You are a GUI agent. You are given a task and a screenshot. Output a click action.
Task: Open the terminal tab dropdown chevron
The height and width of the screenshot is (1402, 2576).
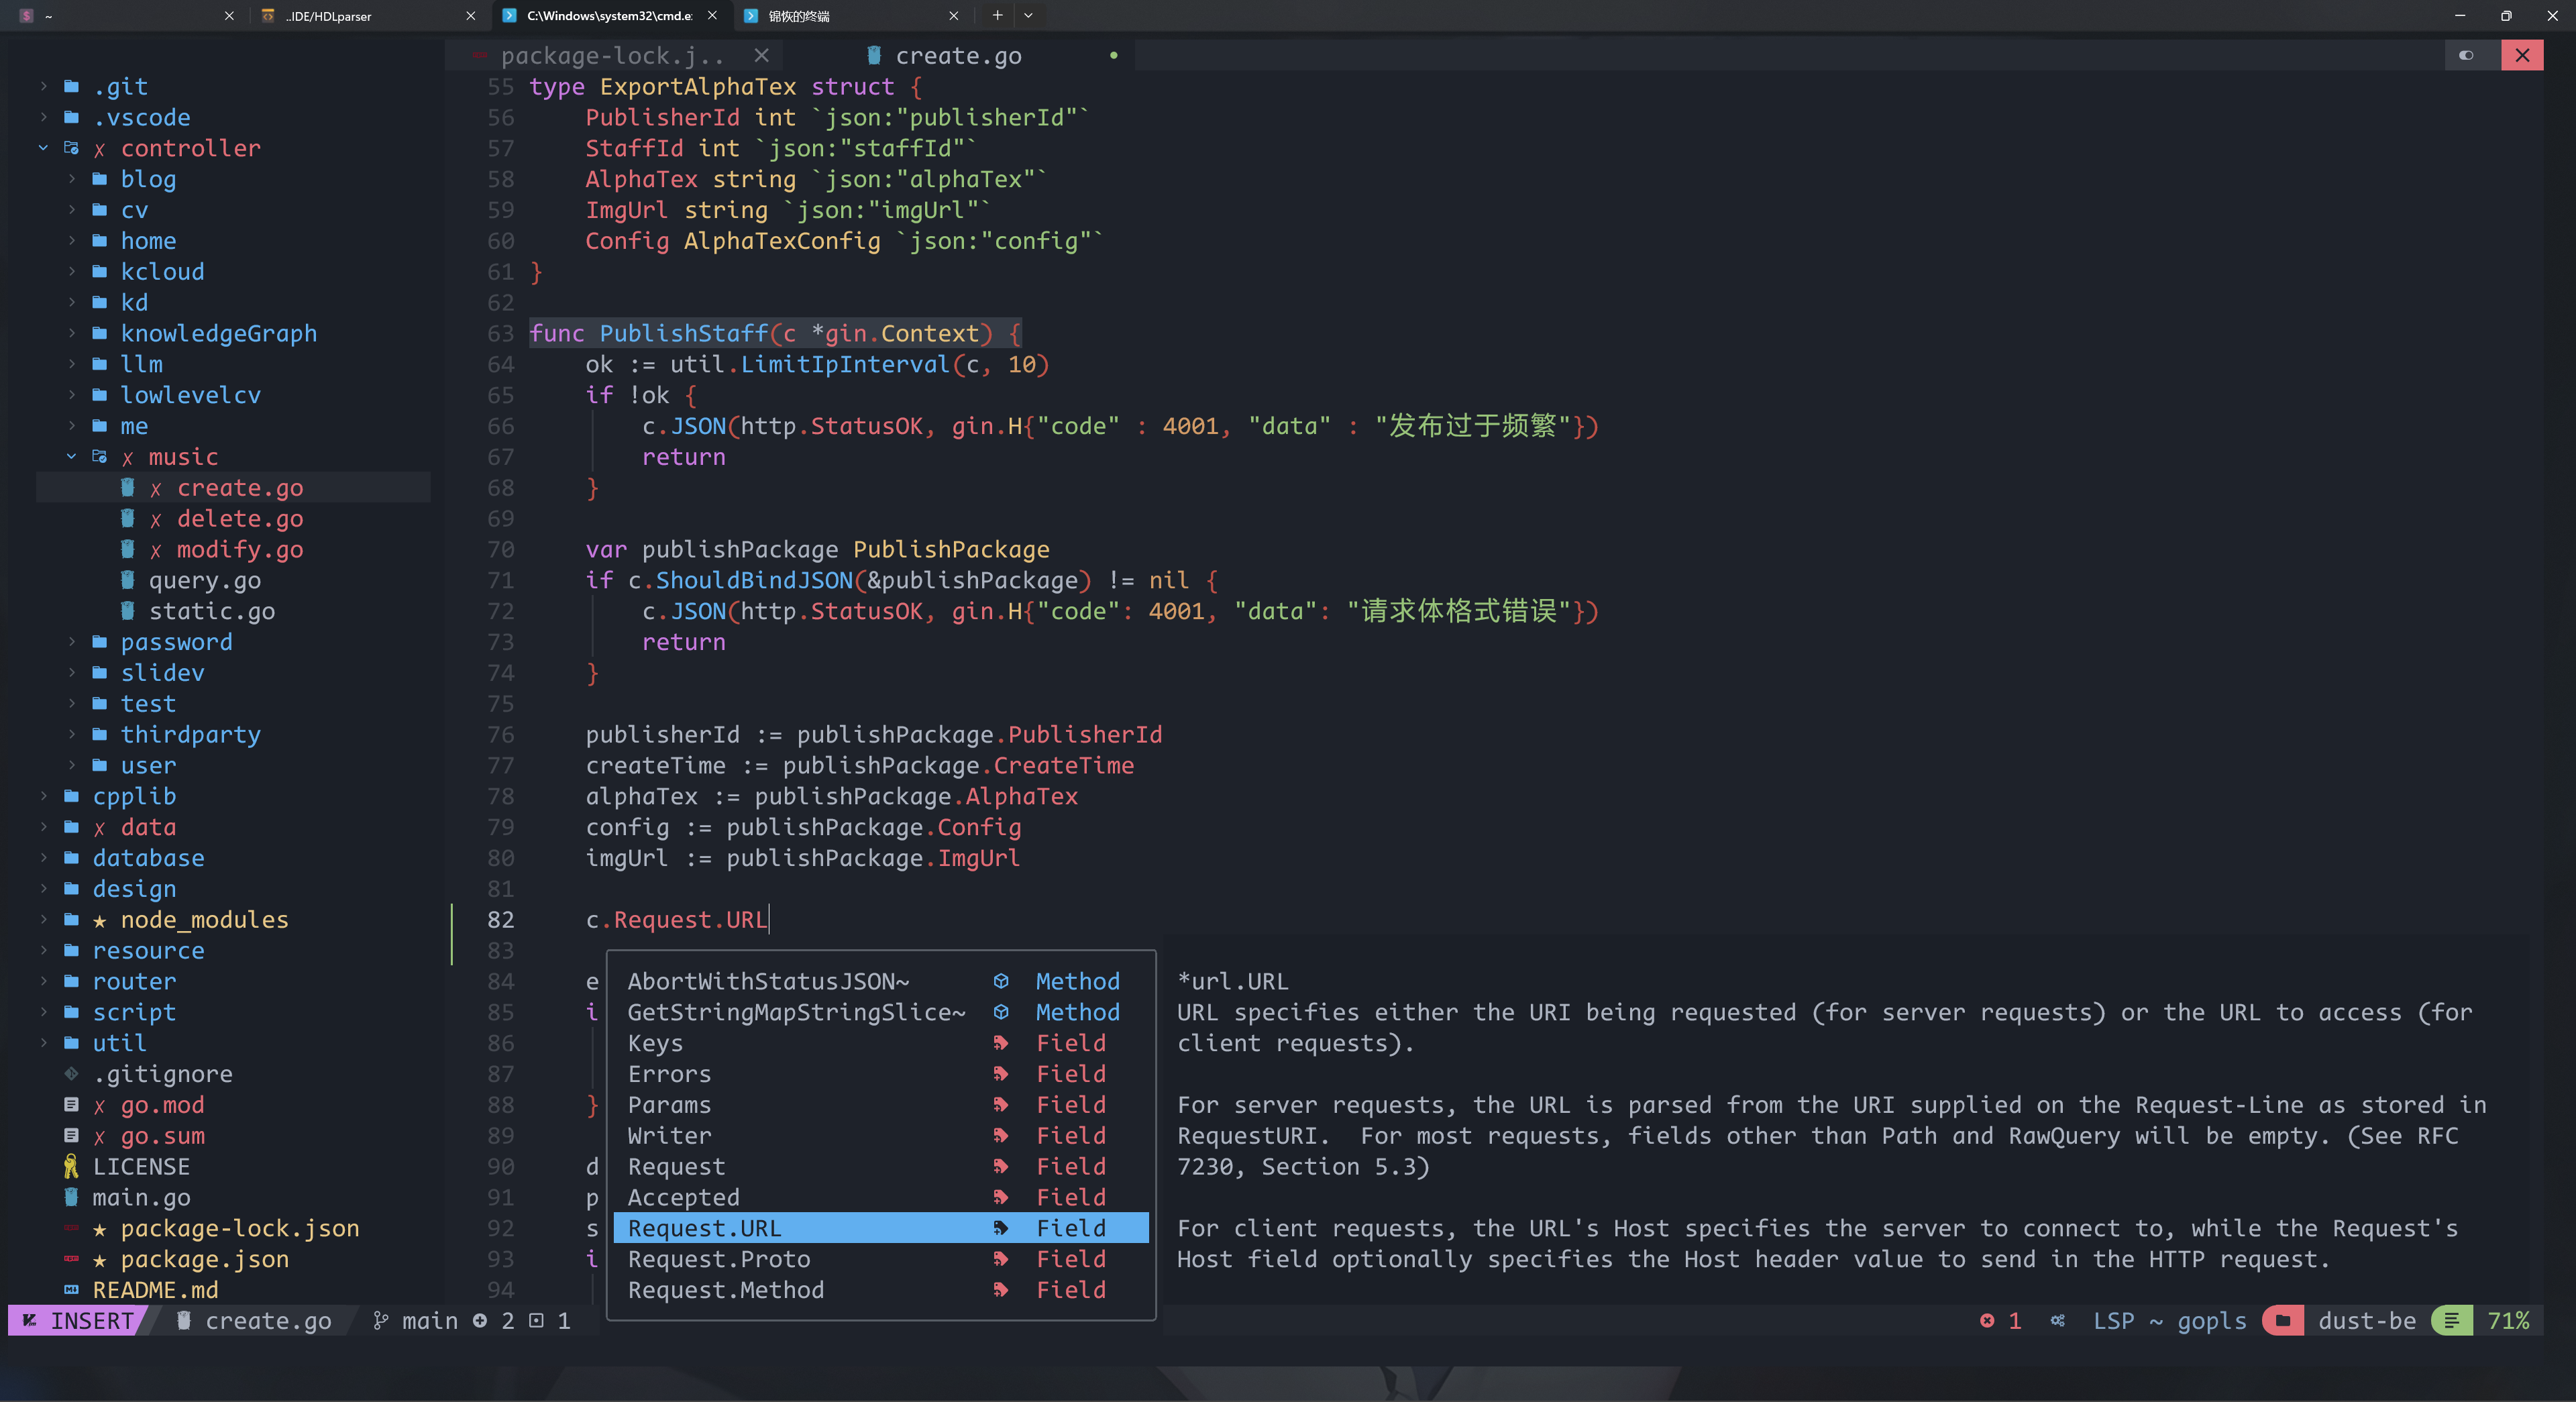pyautogui.click(x=1028, y=15)
